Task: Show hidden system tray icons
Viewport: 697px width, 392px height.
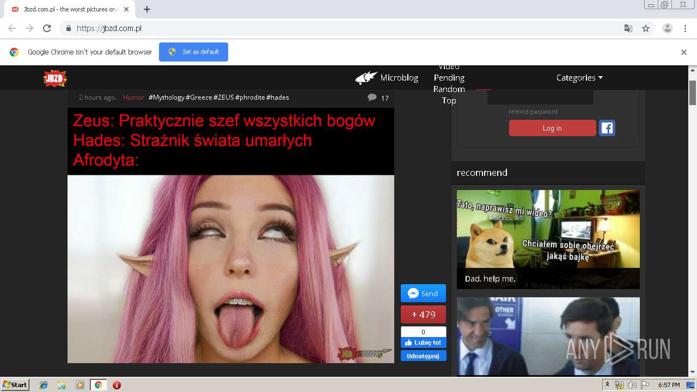Action: click(x=608, y=385)
